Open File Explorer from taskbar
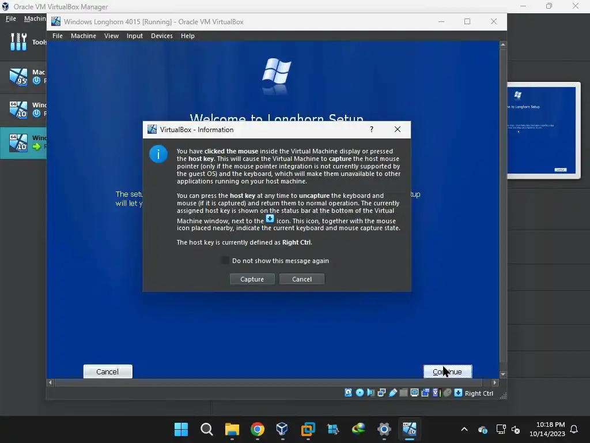 point(232,429)
